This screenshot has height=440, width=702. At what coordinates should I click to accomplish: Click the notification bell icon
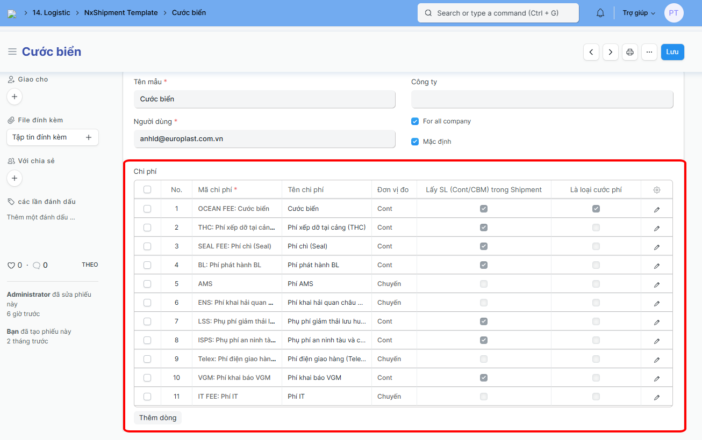(600, 13)
